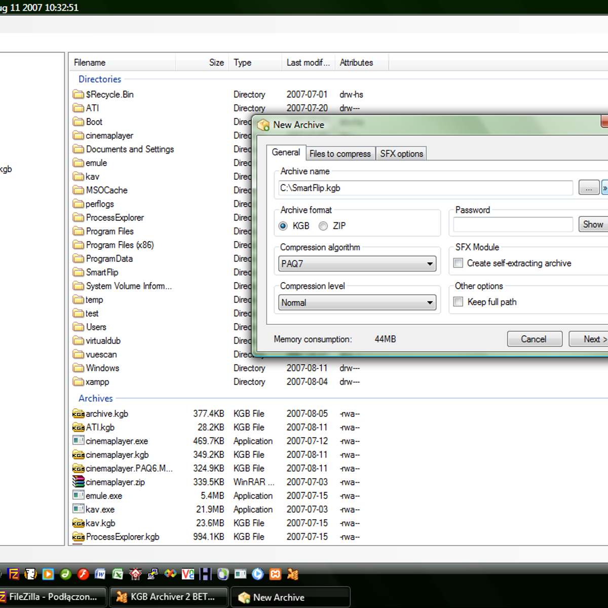Open Microsoft Word from quick launch

[x=100, y=574]
